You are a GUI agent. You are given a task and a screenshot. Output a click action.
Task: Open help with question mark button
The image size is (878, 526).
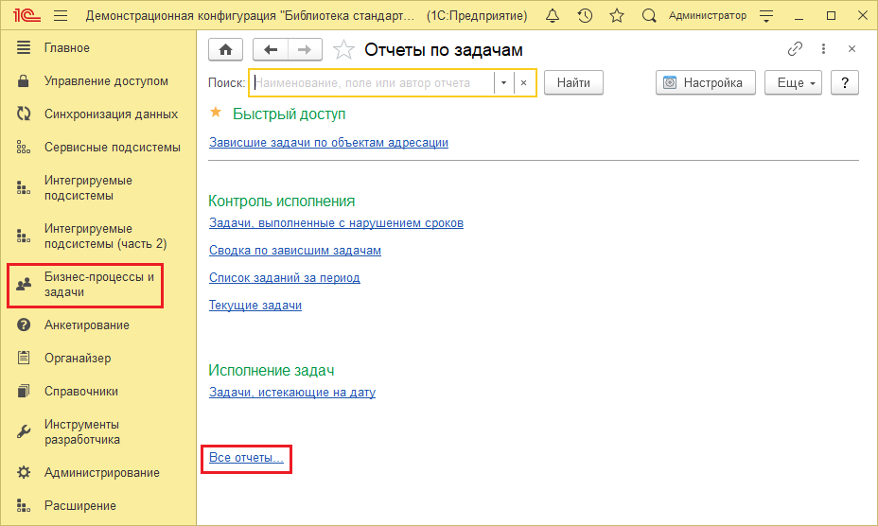click(844, 83)
